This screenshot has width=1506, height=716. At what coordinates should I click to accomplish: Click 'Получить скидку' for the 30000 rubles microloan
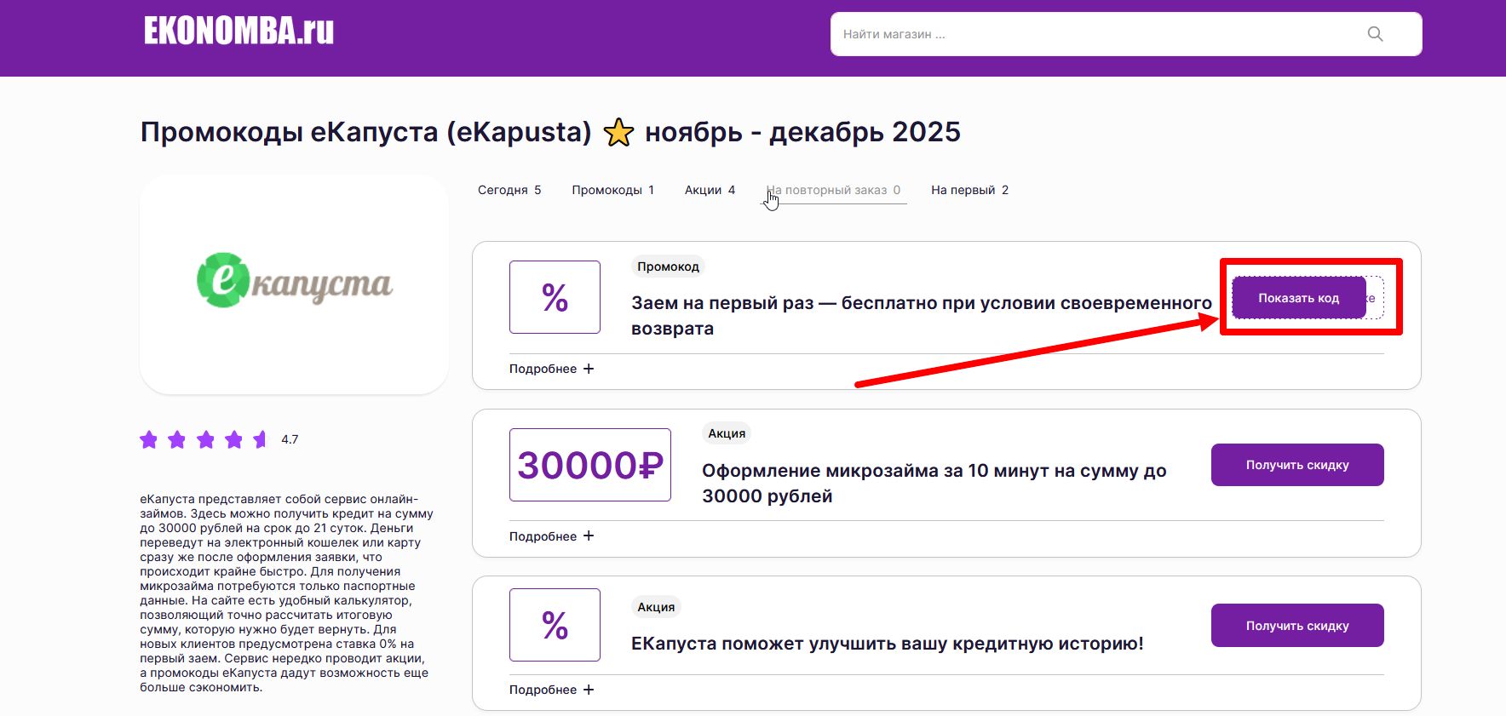(1297, 465)
